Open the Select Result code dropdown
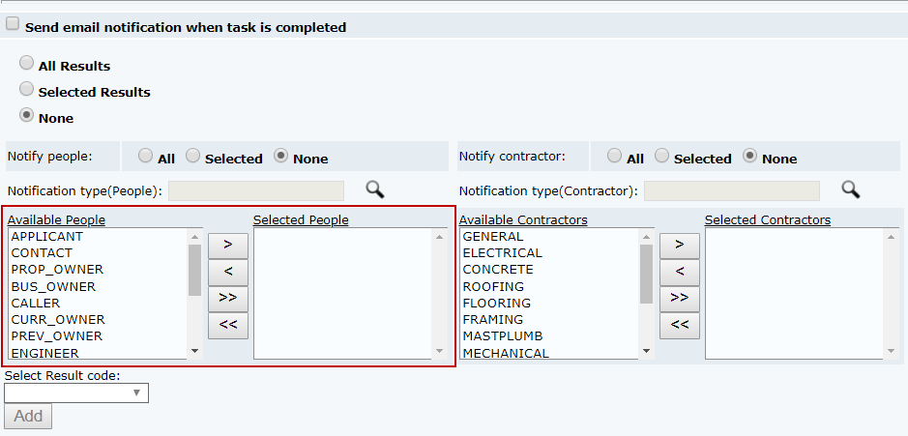This screenshot has height=436, width=908. point(76,392)
